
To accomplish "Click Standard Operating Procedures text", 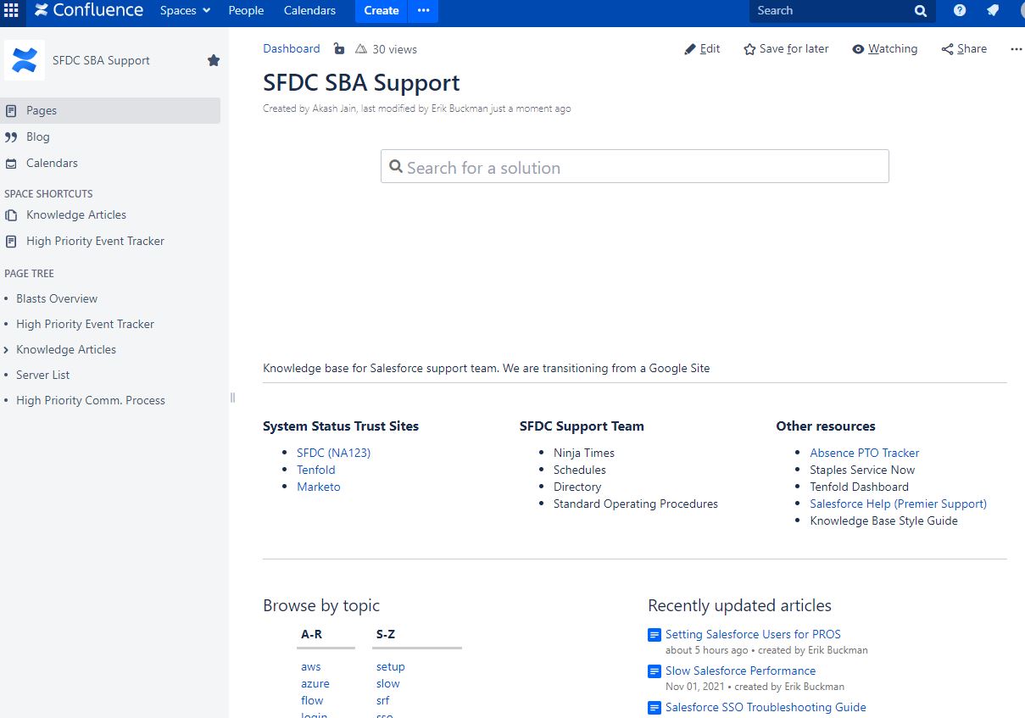I will 636,504.
